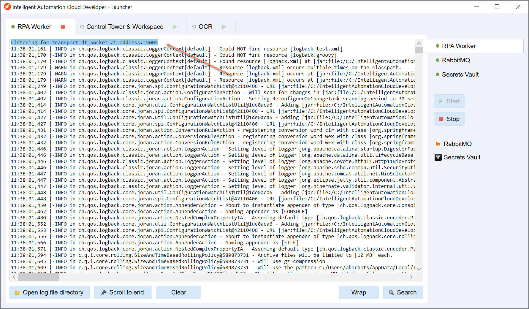Click log line mentioning logback-test.xml
The height and width of the screenshot is (309, 529).
(177, 49)
